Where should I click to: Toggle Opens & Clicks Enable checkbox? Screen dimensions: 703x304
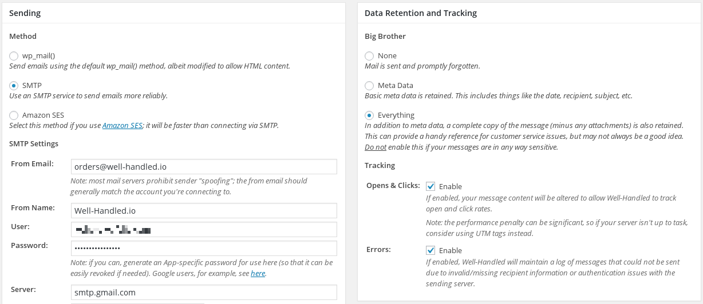click(431, 186)
